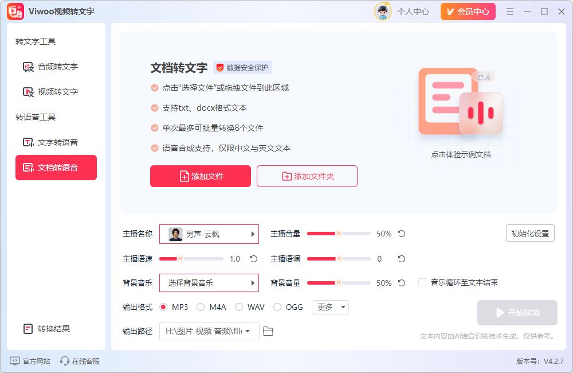Click the red shield 数据安全保护 icon

[x=219, y=68]
